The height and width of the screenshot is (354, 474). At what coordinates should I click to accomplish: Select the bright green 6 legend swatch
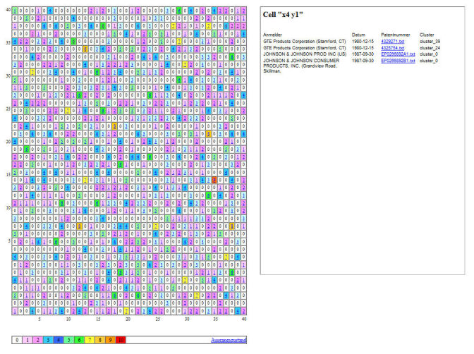[x=79, y=340]
